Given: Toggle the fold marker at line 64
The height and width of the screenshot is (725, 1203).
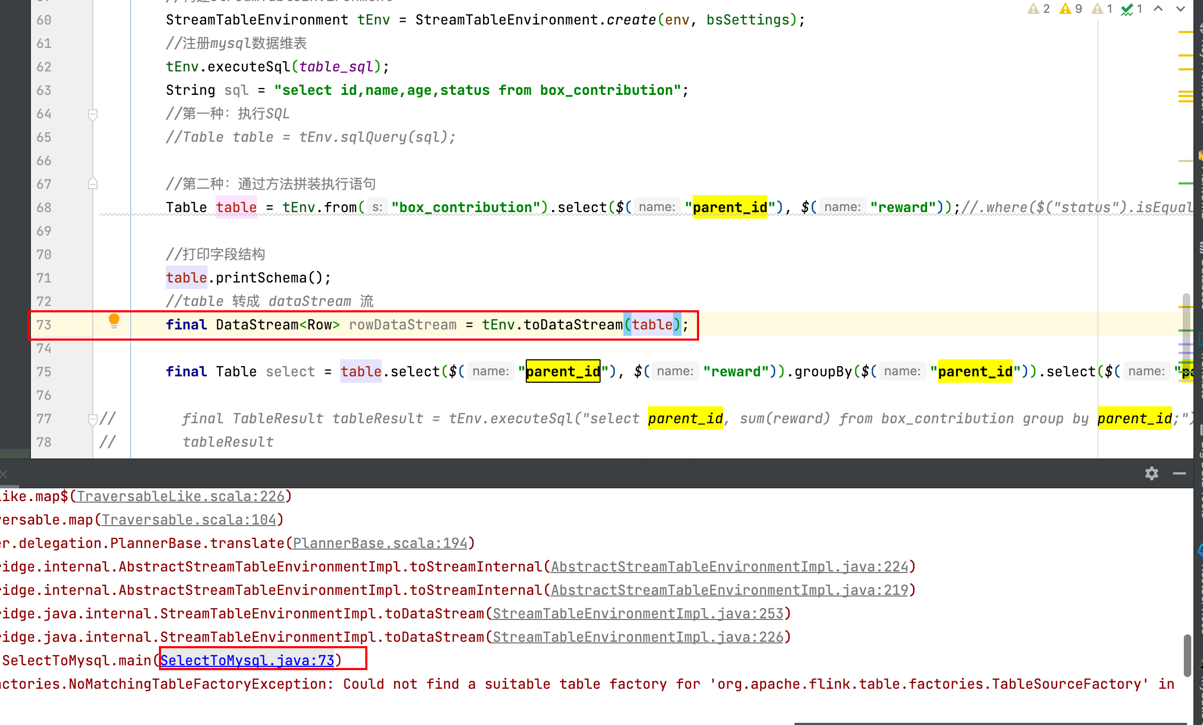Looking at the screenshot, I should tap(92, 114).
